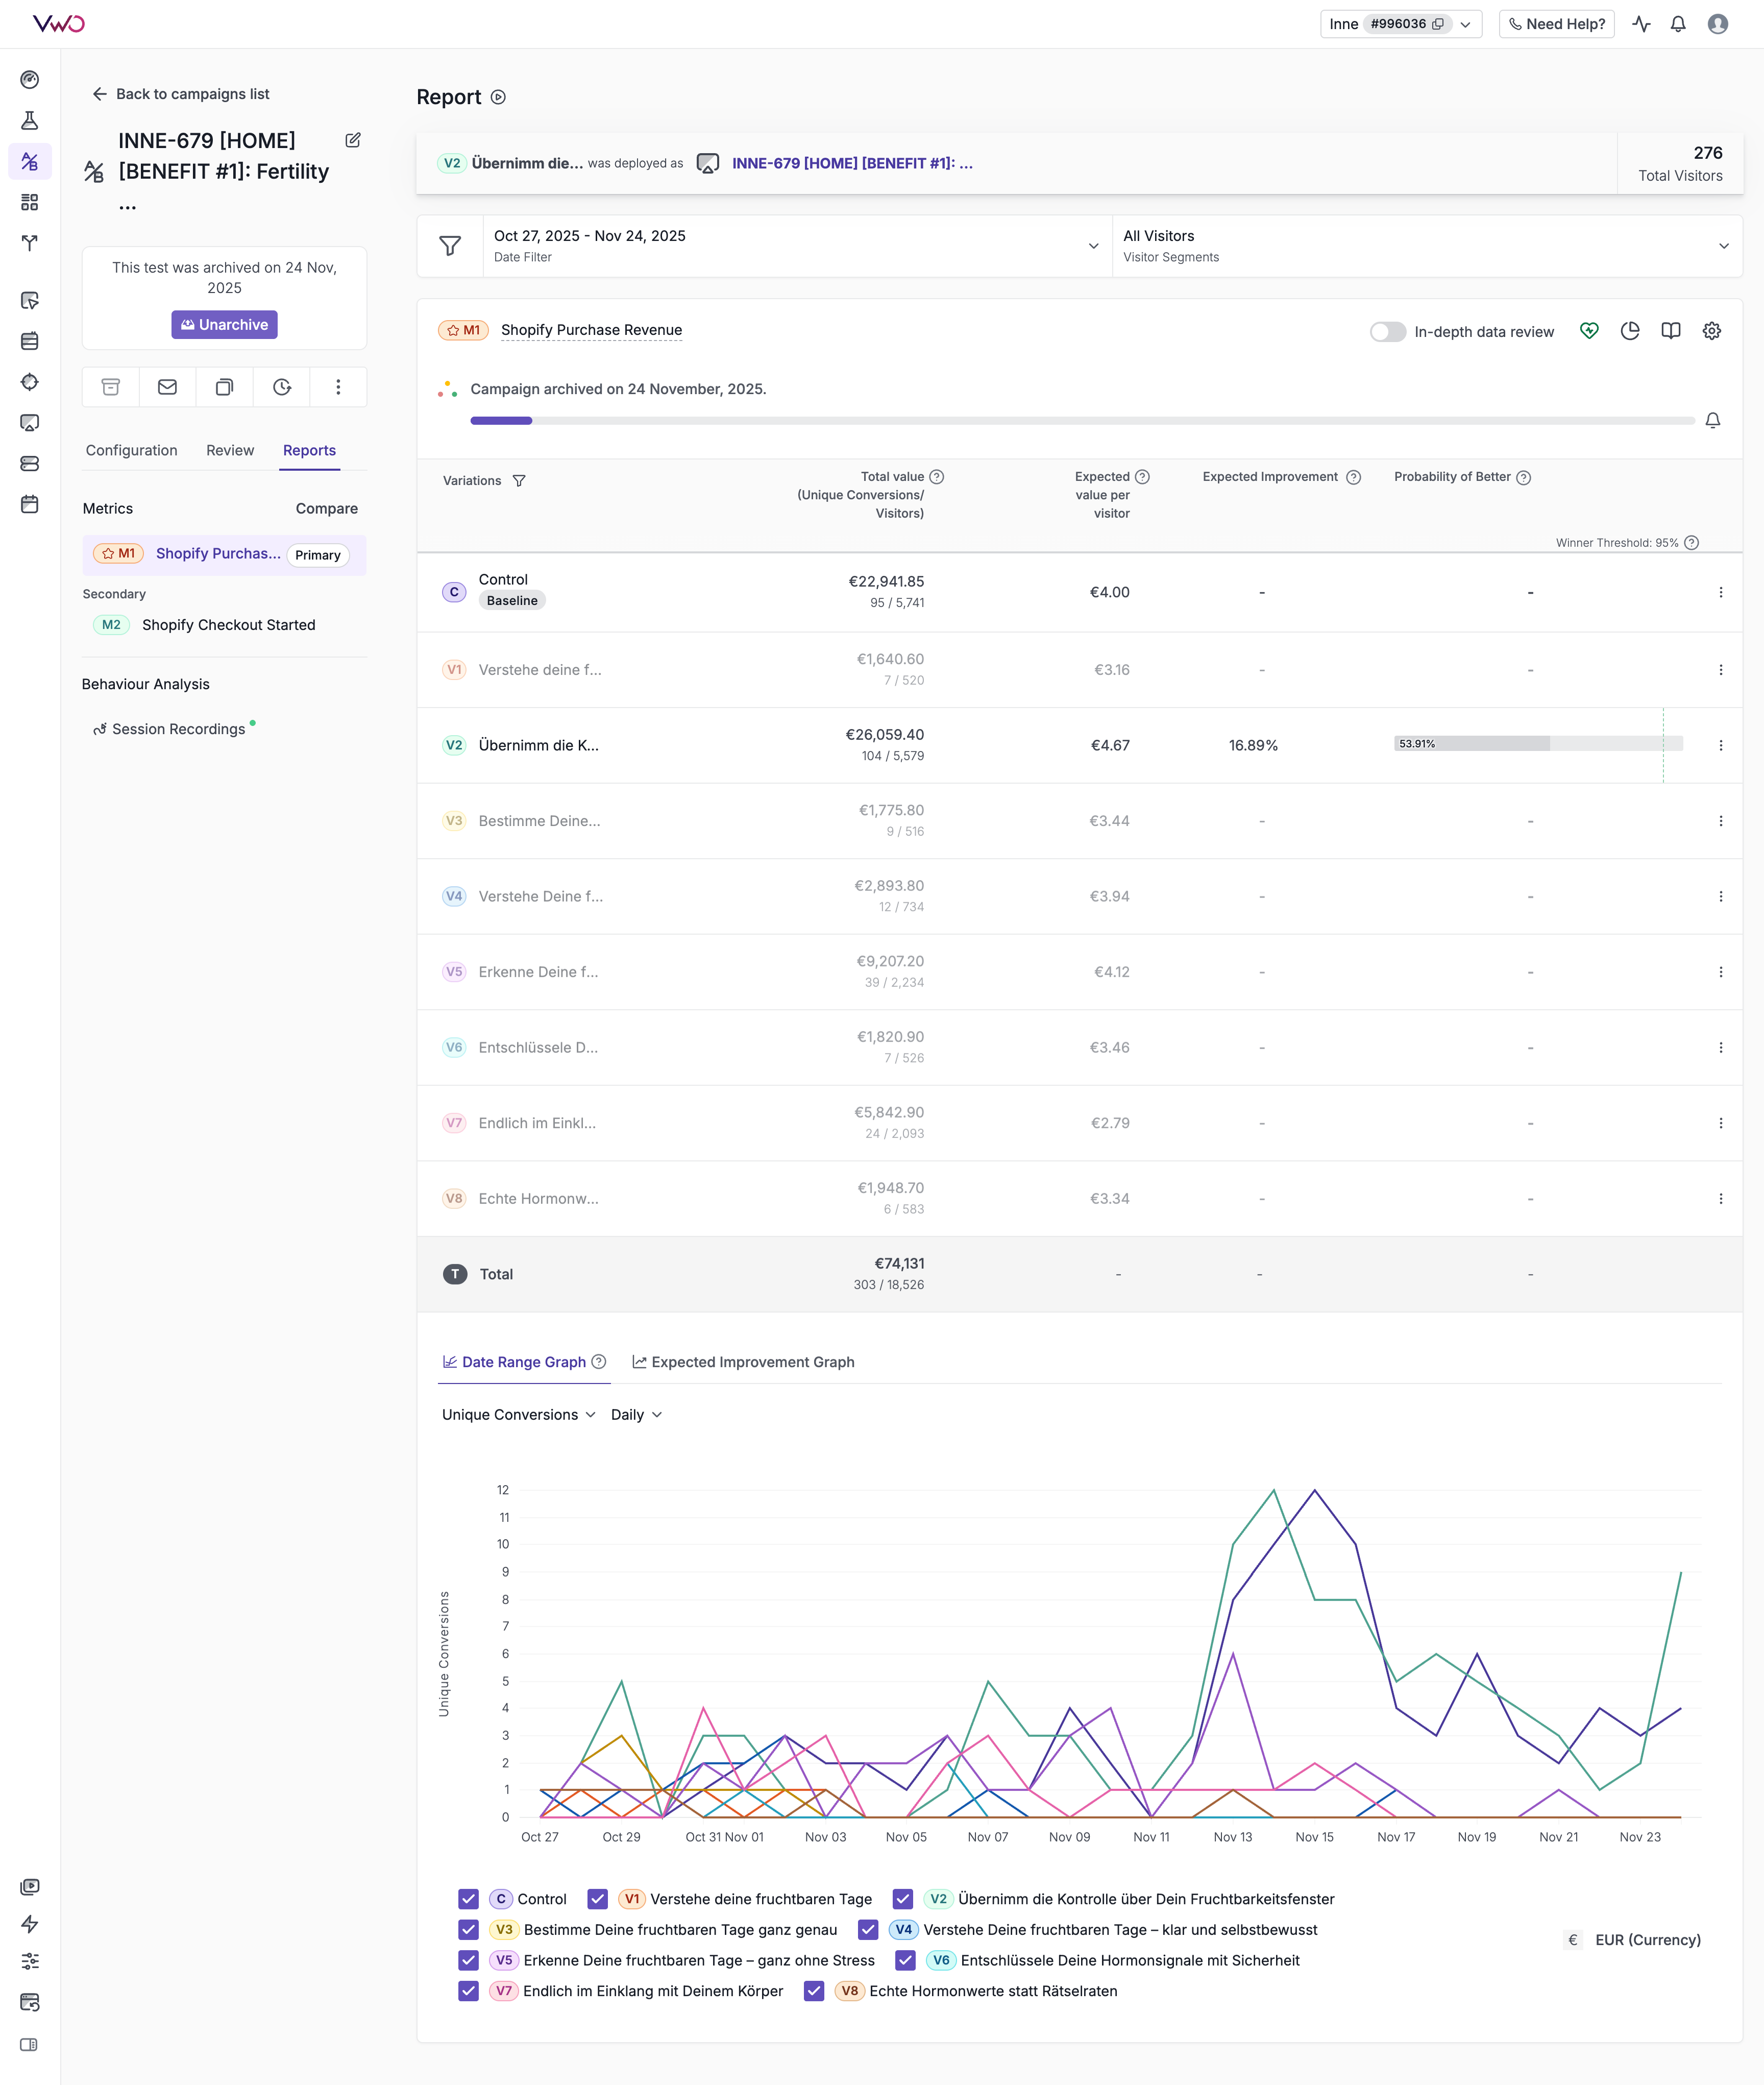Screen dimensions: 1764x2085
Task: Click the clone campaign icon
Action: coord(224,387)
